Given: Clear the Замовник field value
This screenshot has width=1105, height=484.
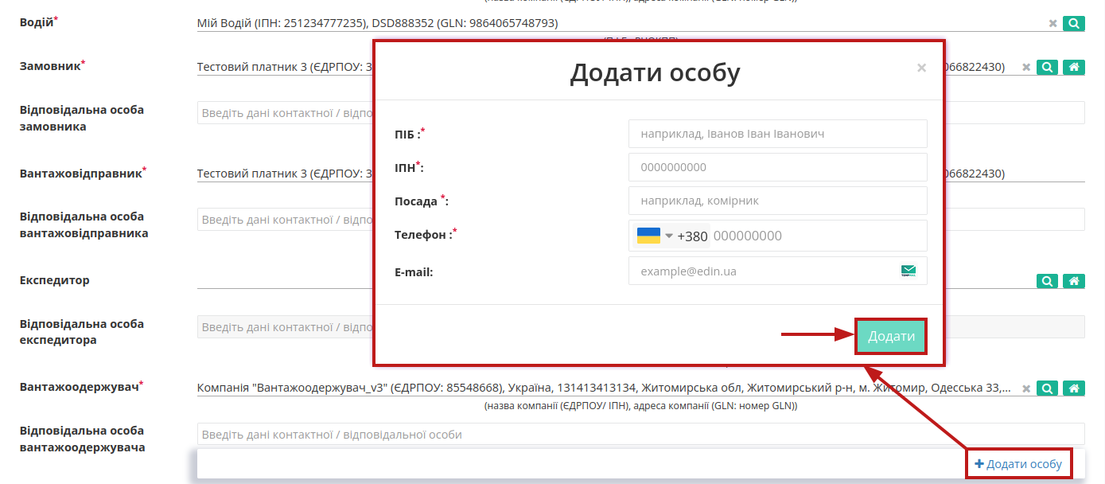Looking at the screenshot, I should pyautogui.click(x=1026, y=68).
